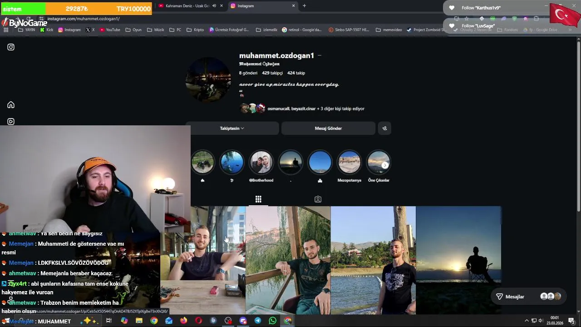Switch to Kahraman Deniz YouTube tab
The height and width of the screenshot is (327, 581).
coord(187,6)
